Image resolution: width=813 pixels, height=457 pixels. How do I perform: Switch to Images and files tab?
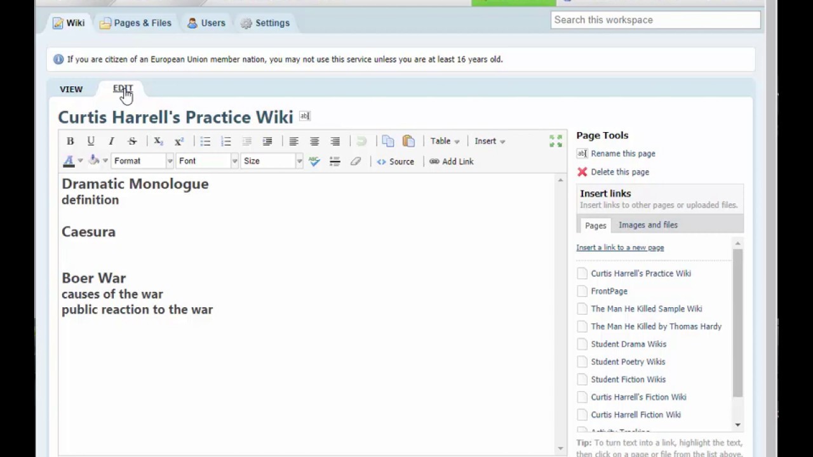[x=648, y=225]
